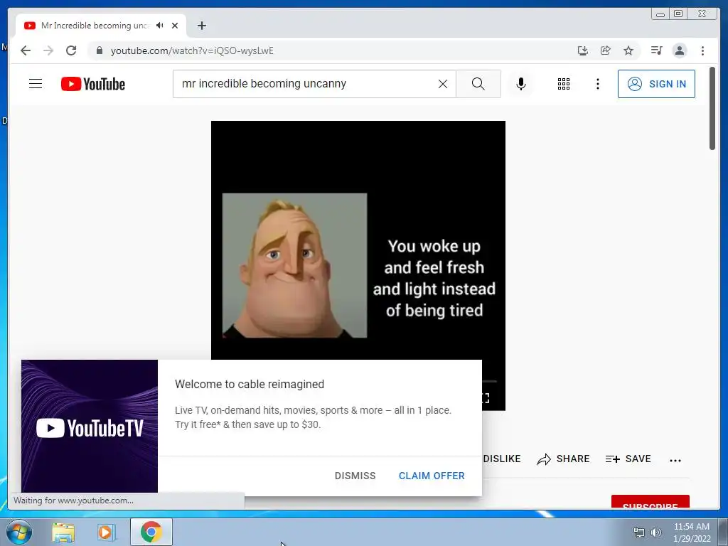Click the install app icon in address bar
This screenshot has width=728, height=546.
(x=583, y=50)
